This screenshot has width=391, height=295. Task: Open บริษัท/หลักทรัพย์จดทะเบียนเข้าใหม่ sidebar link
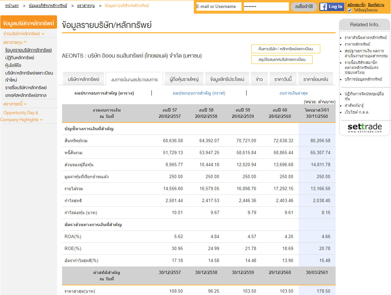tap(29, 77)
